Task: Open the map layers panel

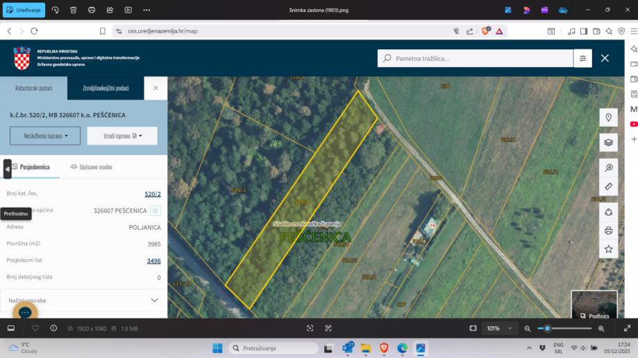Action: (608, 143)
